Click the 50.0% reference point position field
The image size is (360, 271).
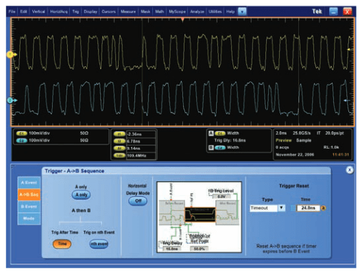(x=200, y=249)
